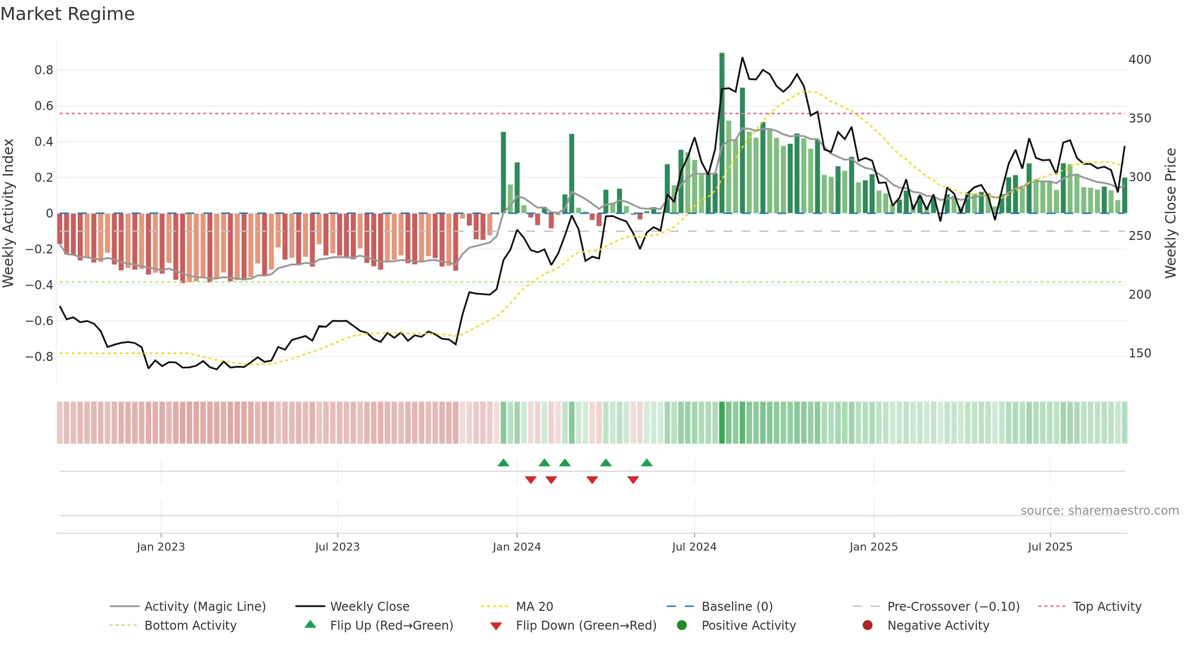Click the Negative Activity red circle icon
This screenshot has width=1196, height=672.
tap(868, 625)
